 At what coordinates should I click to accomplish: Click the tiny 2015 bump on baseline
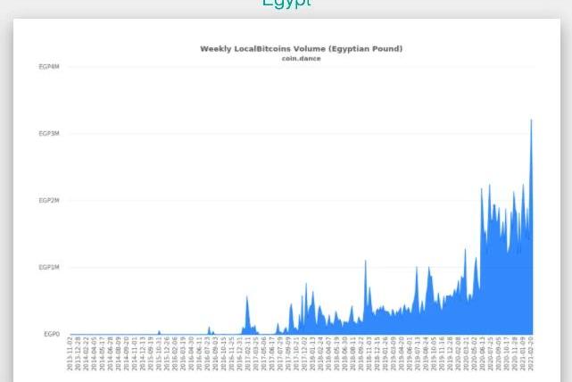pyautogui.click(x=160, y=332)
